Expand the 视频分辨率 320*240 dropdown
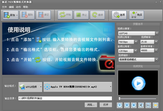This screenshot has width=163, height=111. click(157, 33)
